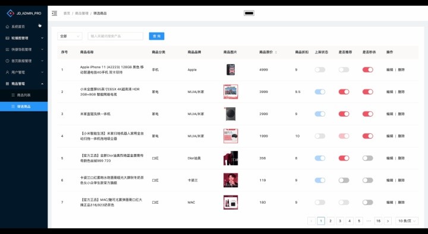
Task: Sort by 商品原价 using the sort arrows
Action: [276, 52]
